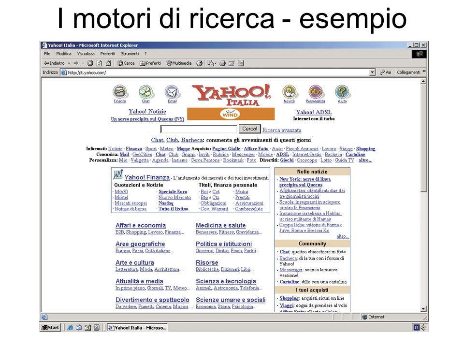Screen dimensions: 464x348
Task: Click the Aiuto question mark icon
Action: point(342,92)
